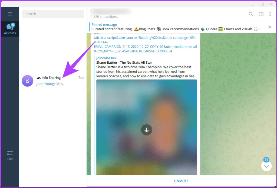Viewport: 277px width, 188px height.
Task: Open the hamburger main menu
Action: point(10,14)
